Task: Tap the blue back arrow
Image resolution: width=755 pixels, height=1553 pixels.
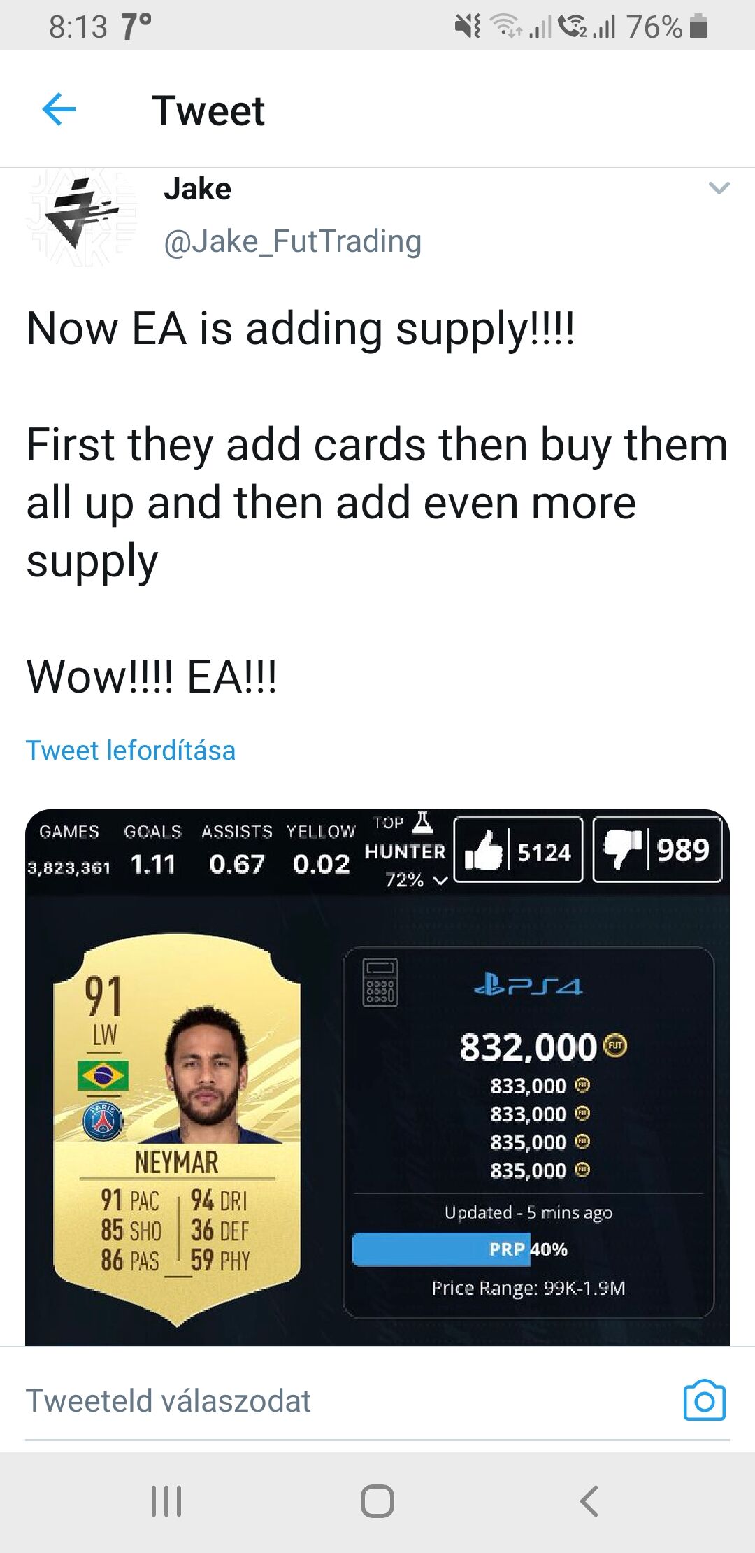Action: tap(59, 110)
